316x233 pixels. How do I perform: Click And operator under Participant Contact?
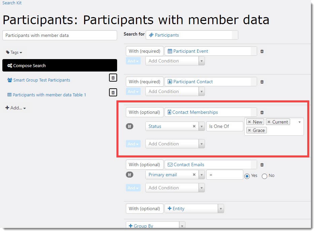coord(133,91)
